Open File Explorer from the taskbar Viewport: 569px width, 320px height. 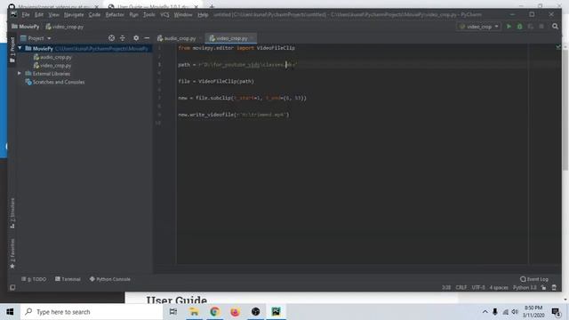tap(194, 312)
